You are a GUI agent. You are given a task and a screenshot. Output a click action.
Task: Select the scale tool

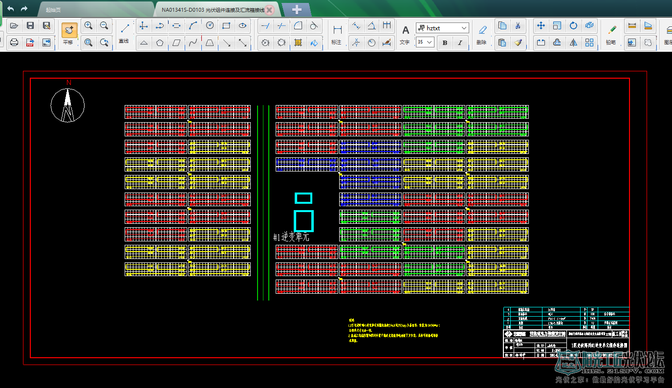pyautogui.click(x=557, y=25)
